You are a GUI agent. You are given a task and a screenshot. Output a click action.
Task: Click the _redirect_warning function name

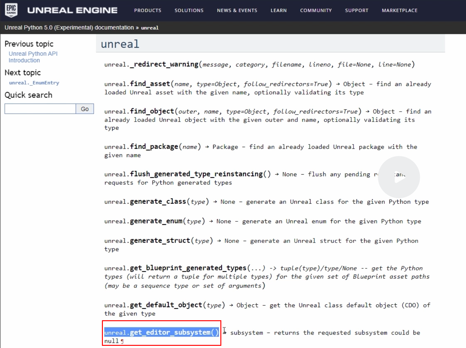[164, 64]
